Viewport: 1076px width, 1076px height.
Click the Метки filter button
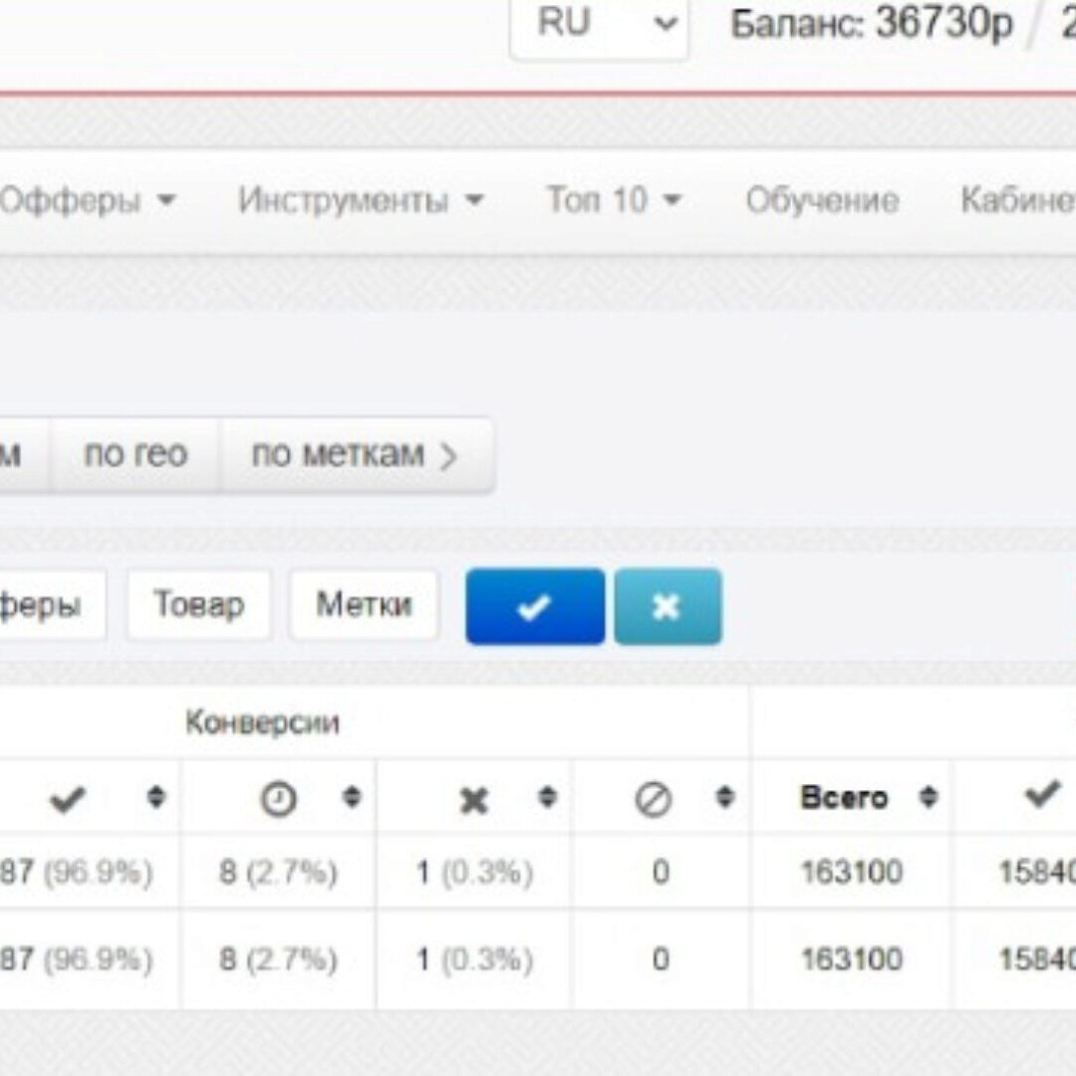(364, 605)
